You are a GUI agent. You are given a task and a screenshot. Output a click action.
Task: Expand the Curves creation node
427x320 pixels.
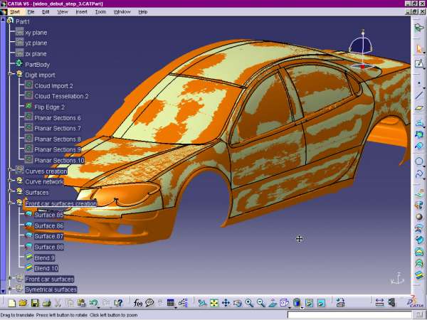(x=11, y=170)
